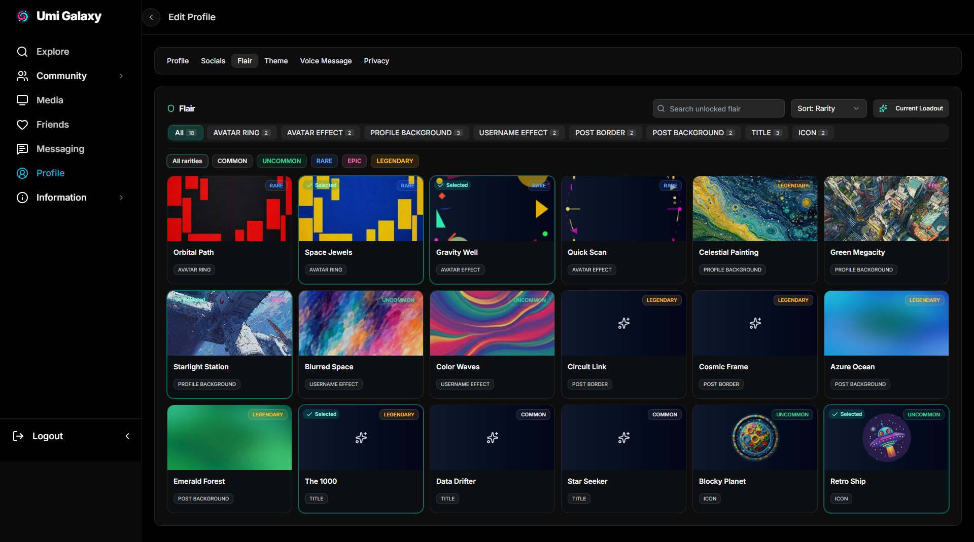Select the Azure Ocean background swatch
974x542 pixels.
(x=887, y=323)
